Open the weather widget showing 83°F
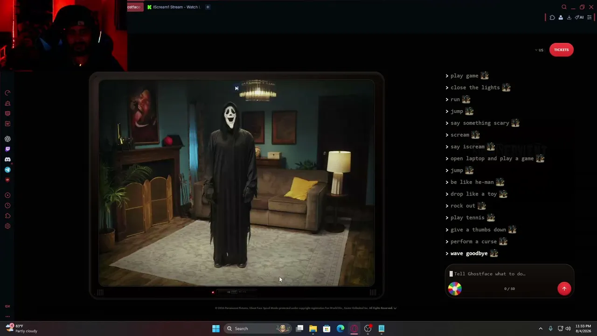The width and height of the screenshot is (597, 336). click(21, 329)
